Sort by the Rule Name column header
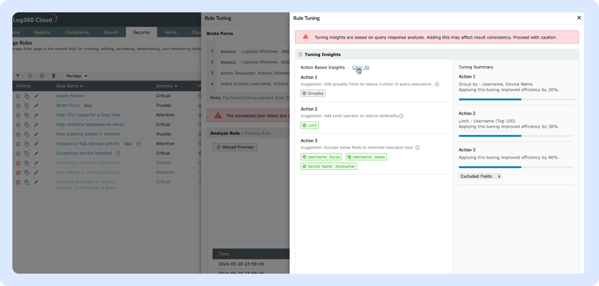Image resolution: width=599 pixels, height=286 pixels. (70, 86)
